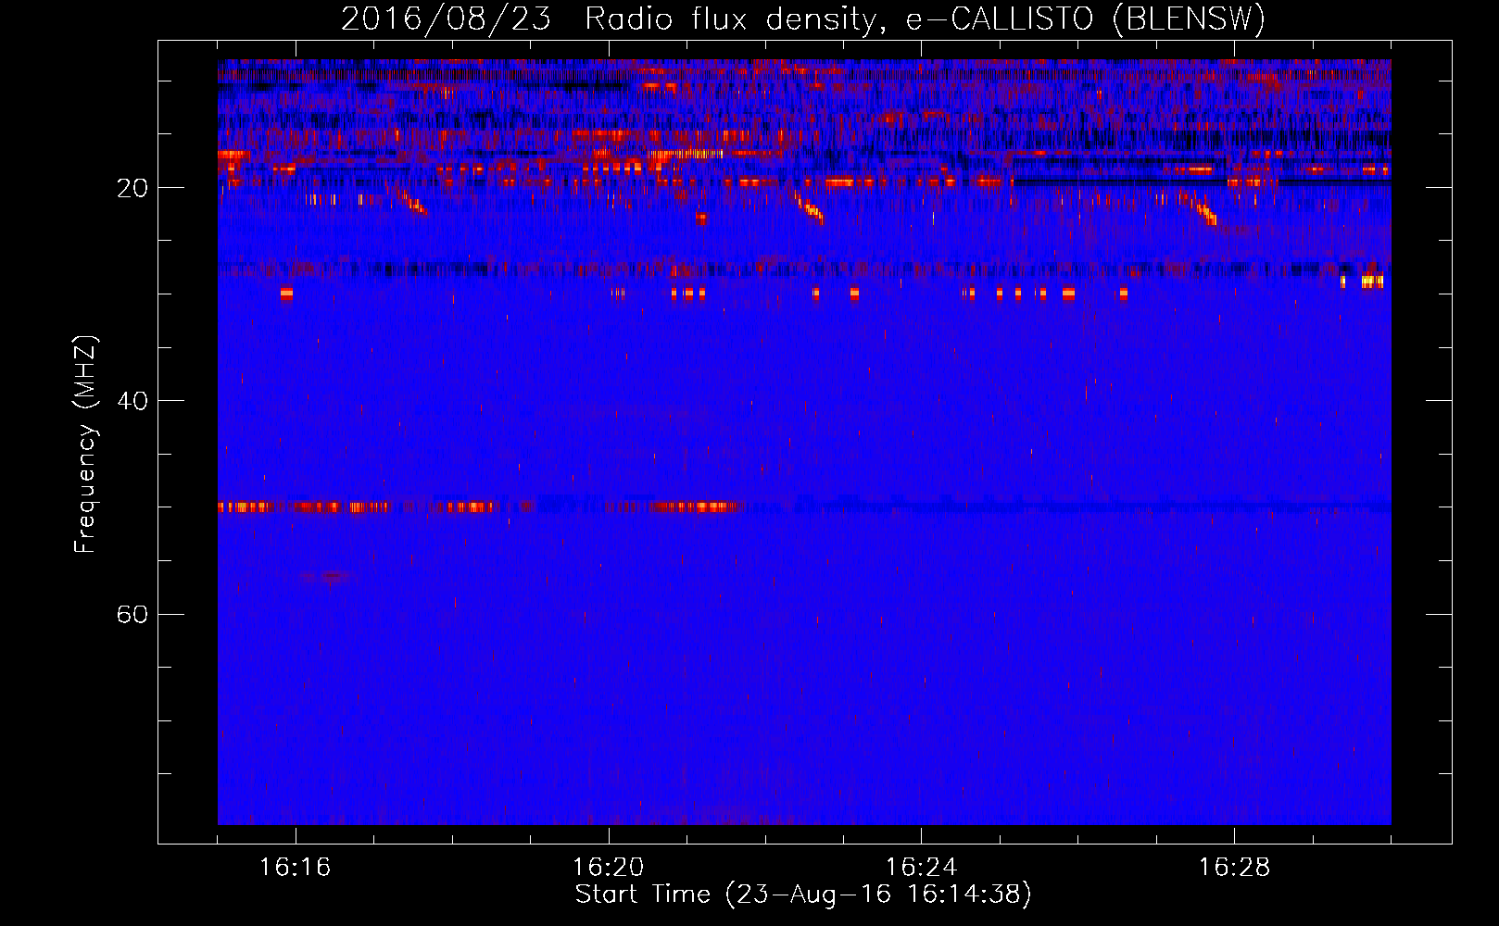Click the 2016/08/23 date in title
Screen dimensions: 1499x926
446,19
